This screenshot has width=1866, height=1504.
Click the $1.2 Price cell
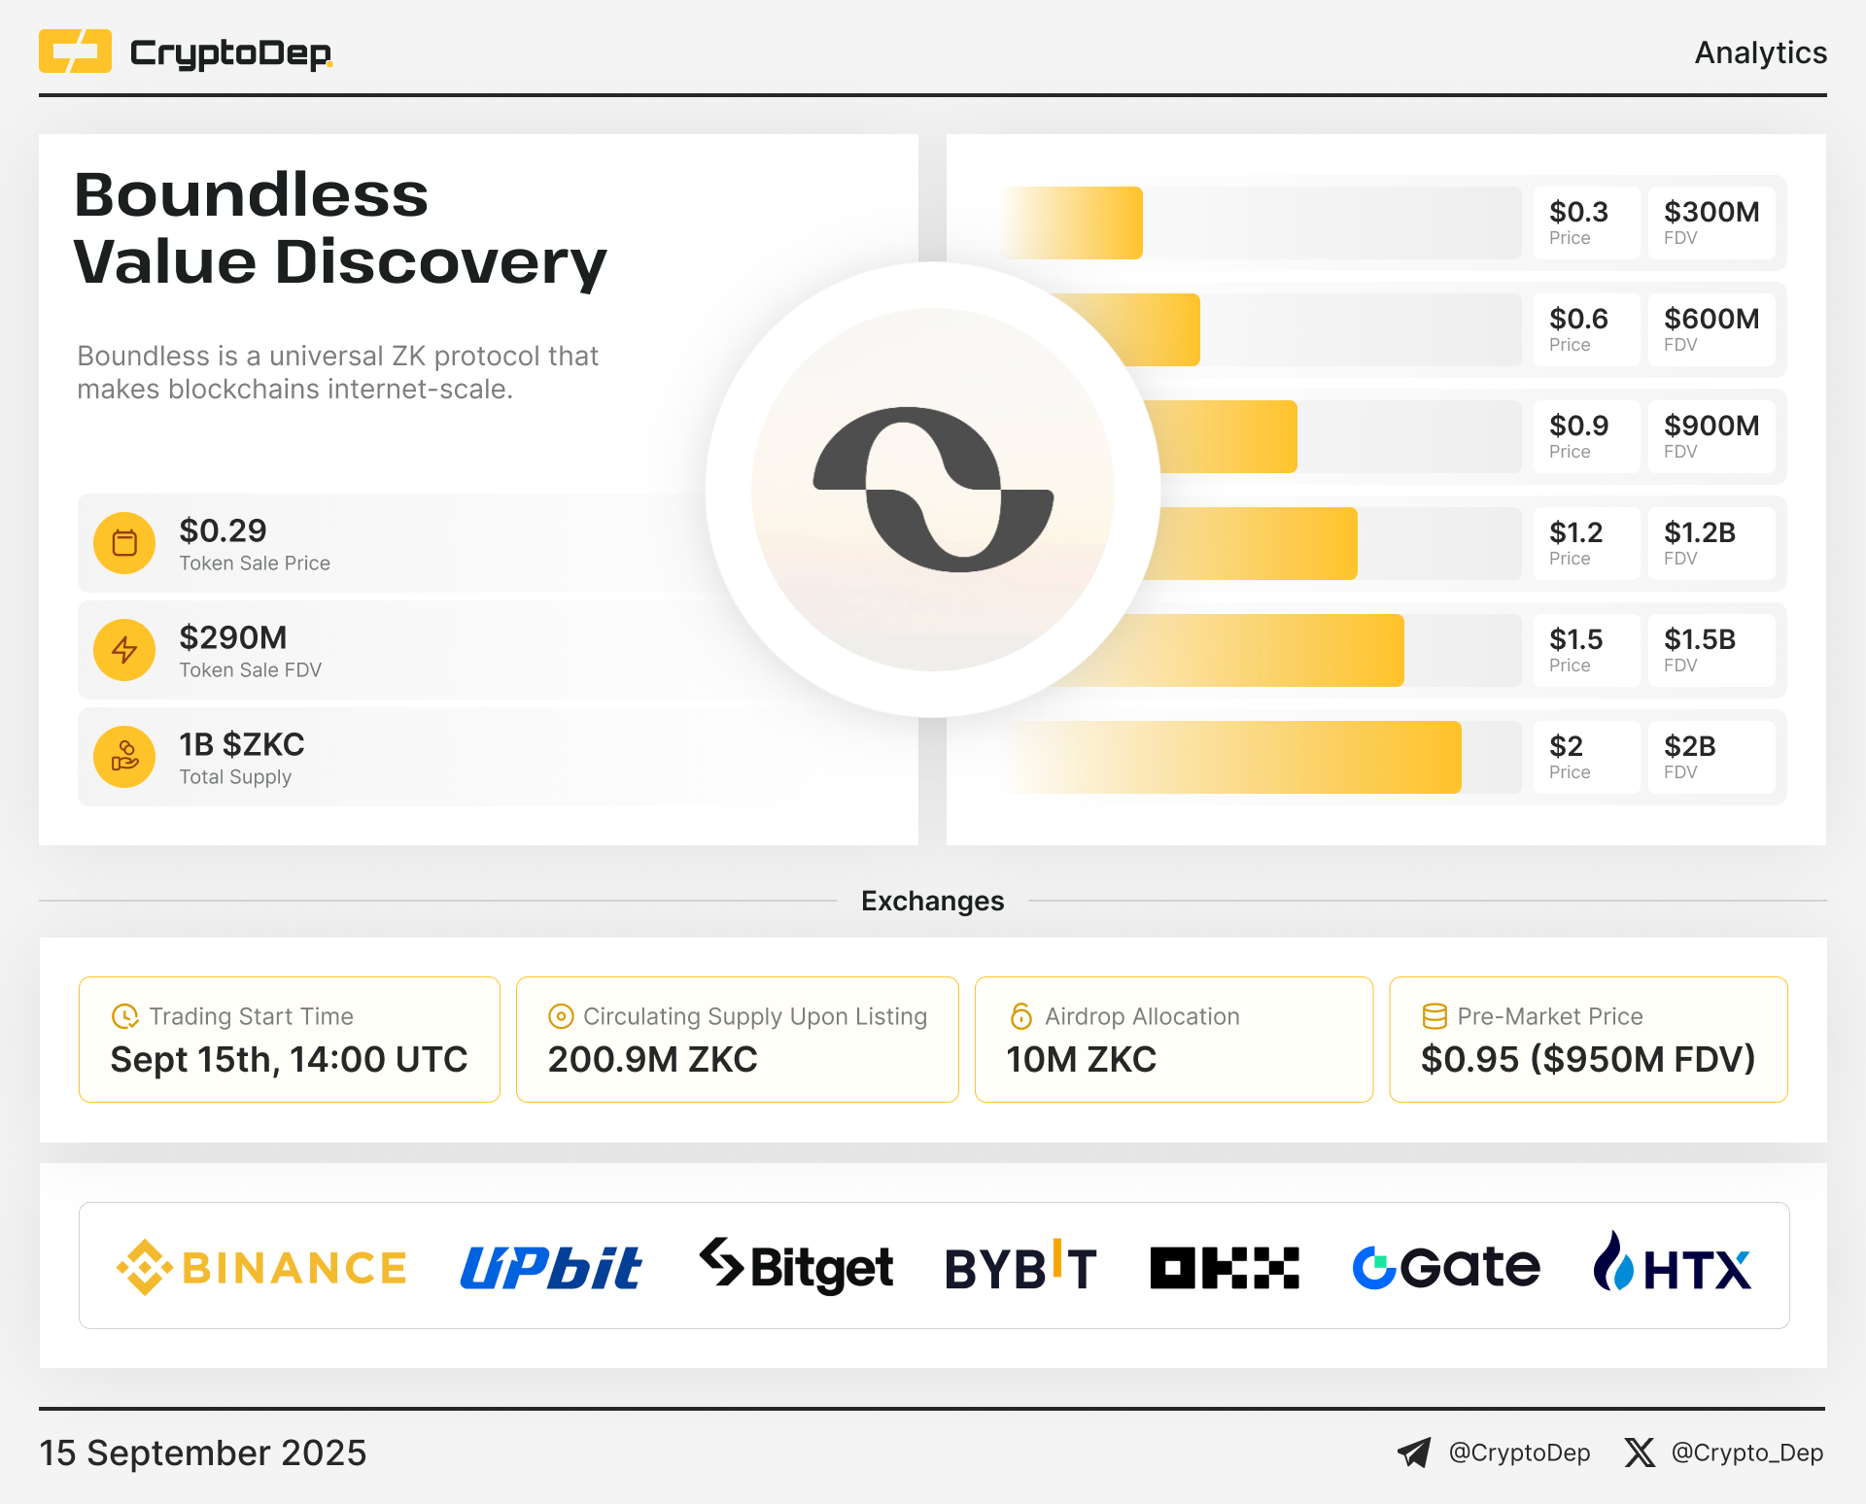click(x=1586, y=543)
